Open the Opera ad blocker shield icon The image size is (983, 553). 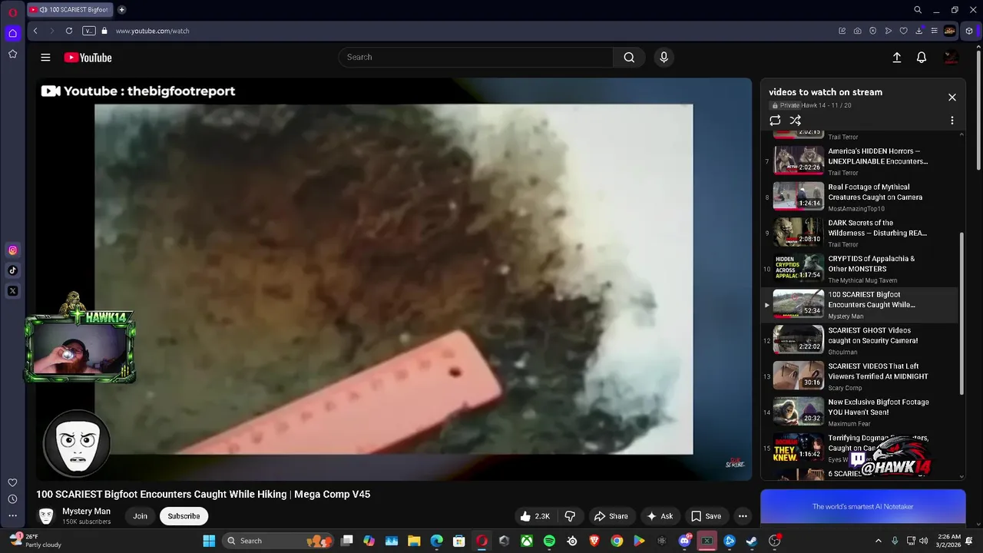point(872,31)
